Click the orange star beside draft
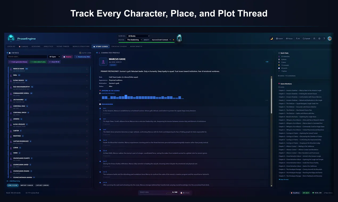Screen dimensions: 338x202 [174, 40]
